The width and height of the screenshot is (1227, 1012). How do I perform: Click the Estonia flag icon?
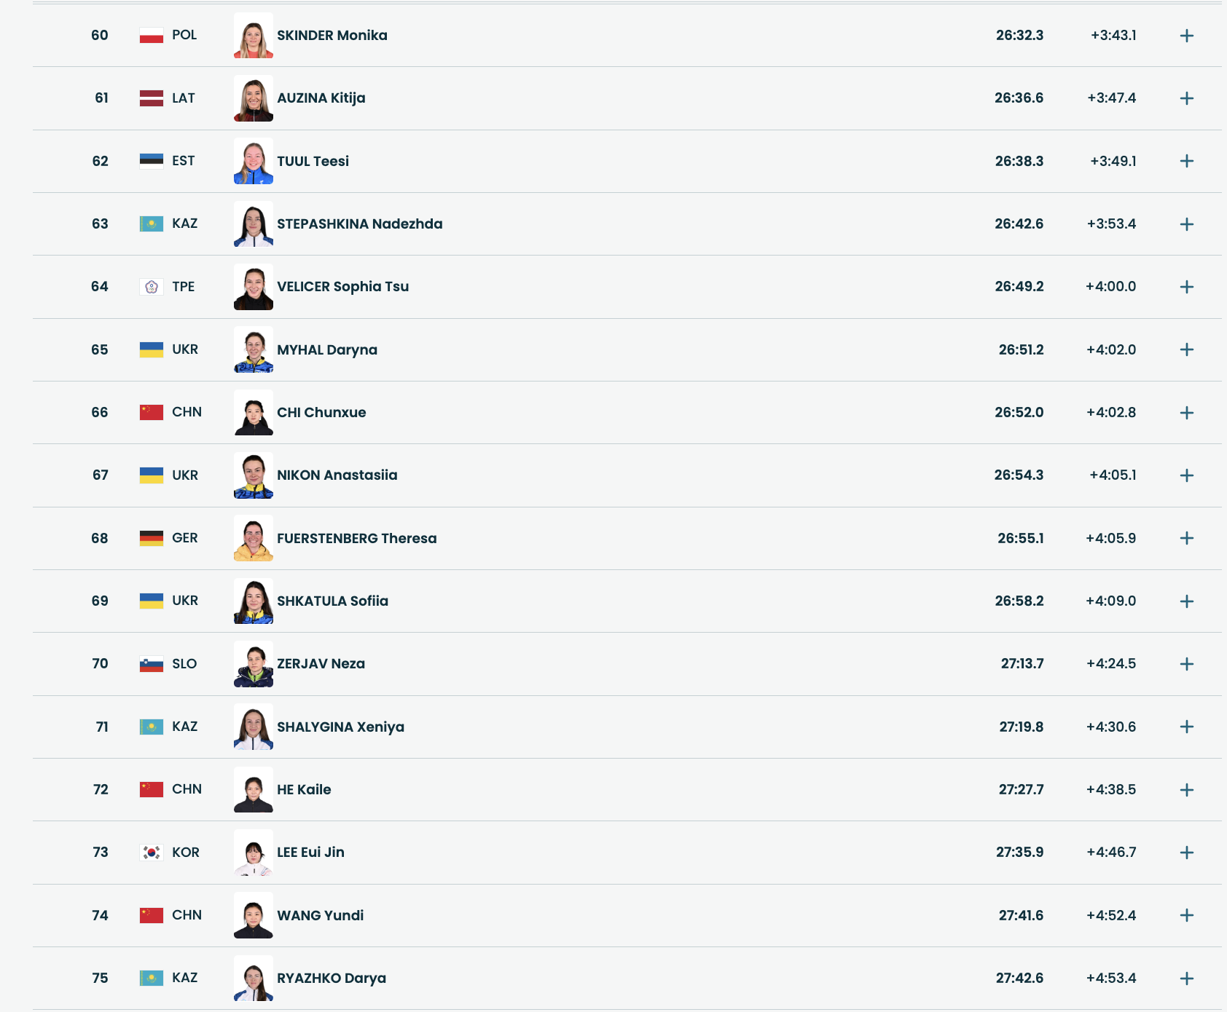click(152, 161)
